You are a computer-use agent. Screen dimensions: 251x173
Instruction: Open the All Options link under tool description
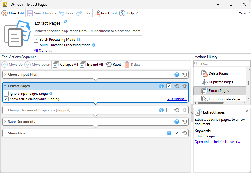(x=44, y=50)
